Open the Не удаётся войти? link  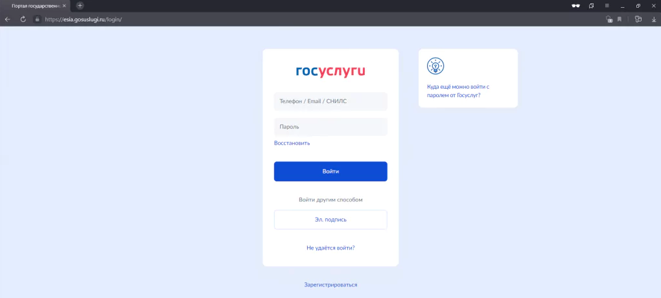pyautogui.click(x=330, y=248)
